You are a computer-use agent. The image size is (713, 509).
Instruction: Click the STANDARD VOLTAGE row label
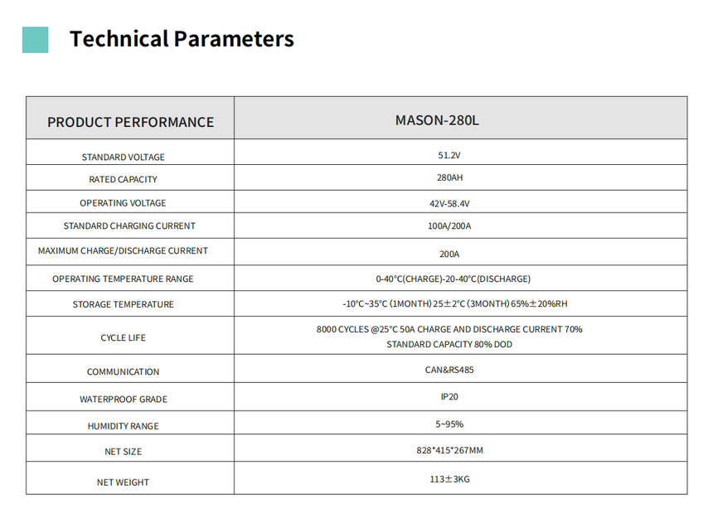124,157
